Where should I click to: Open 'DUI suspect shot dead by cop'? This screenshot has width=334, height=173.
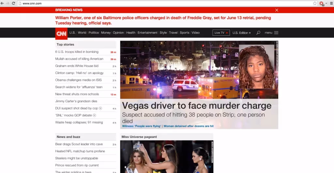click(76, 108)
